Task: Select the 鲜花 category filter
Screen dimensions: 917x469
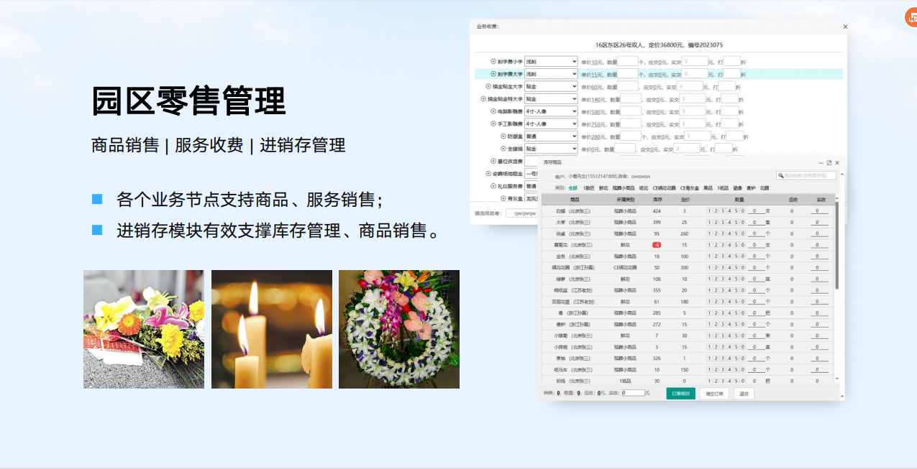Action: point(603,188)
